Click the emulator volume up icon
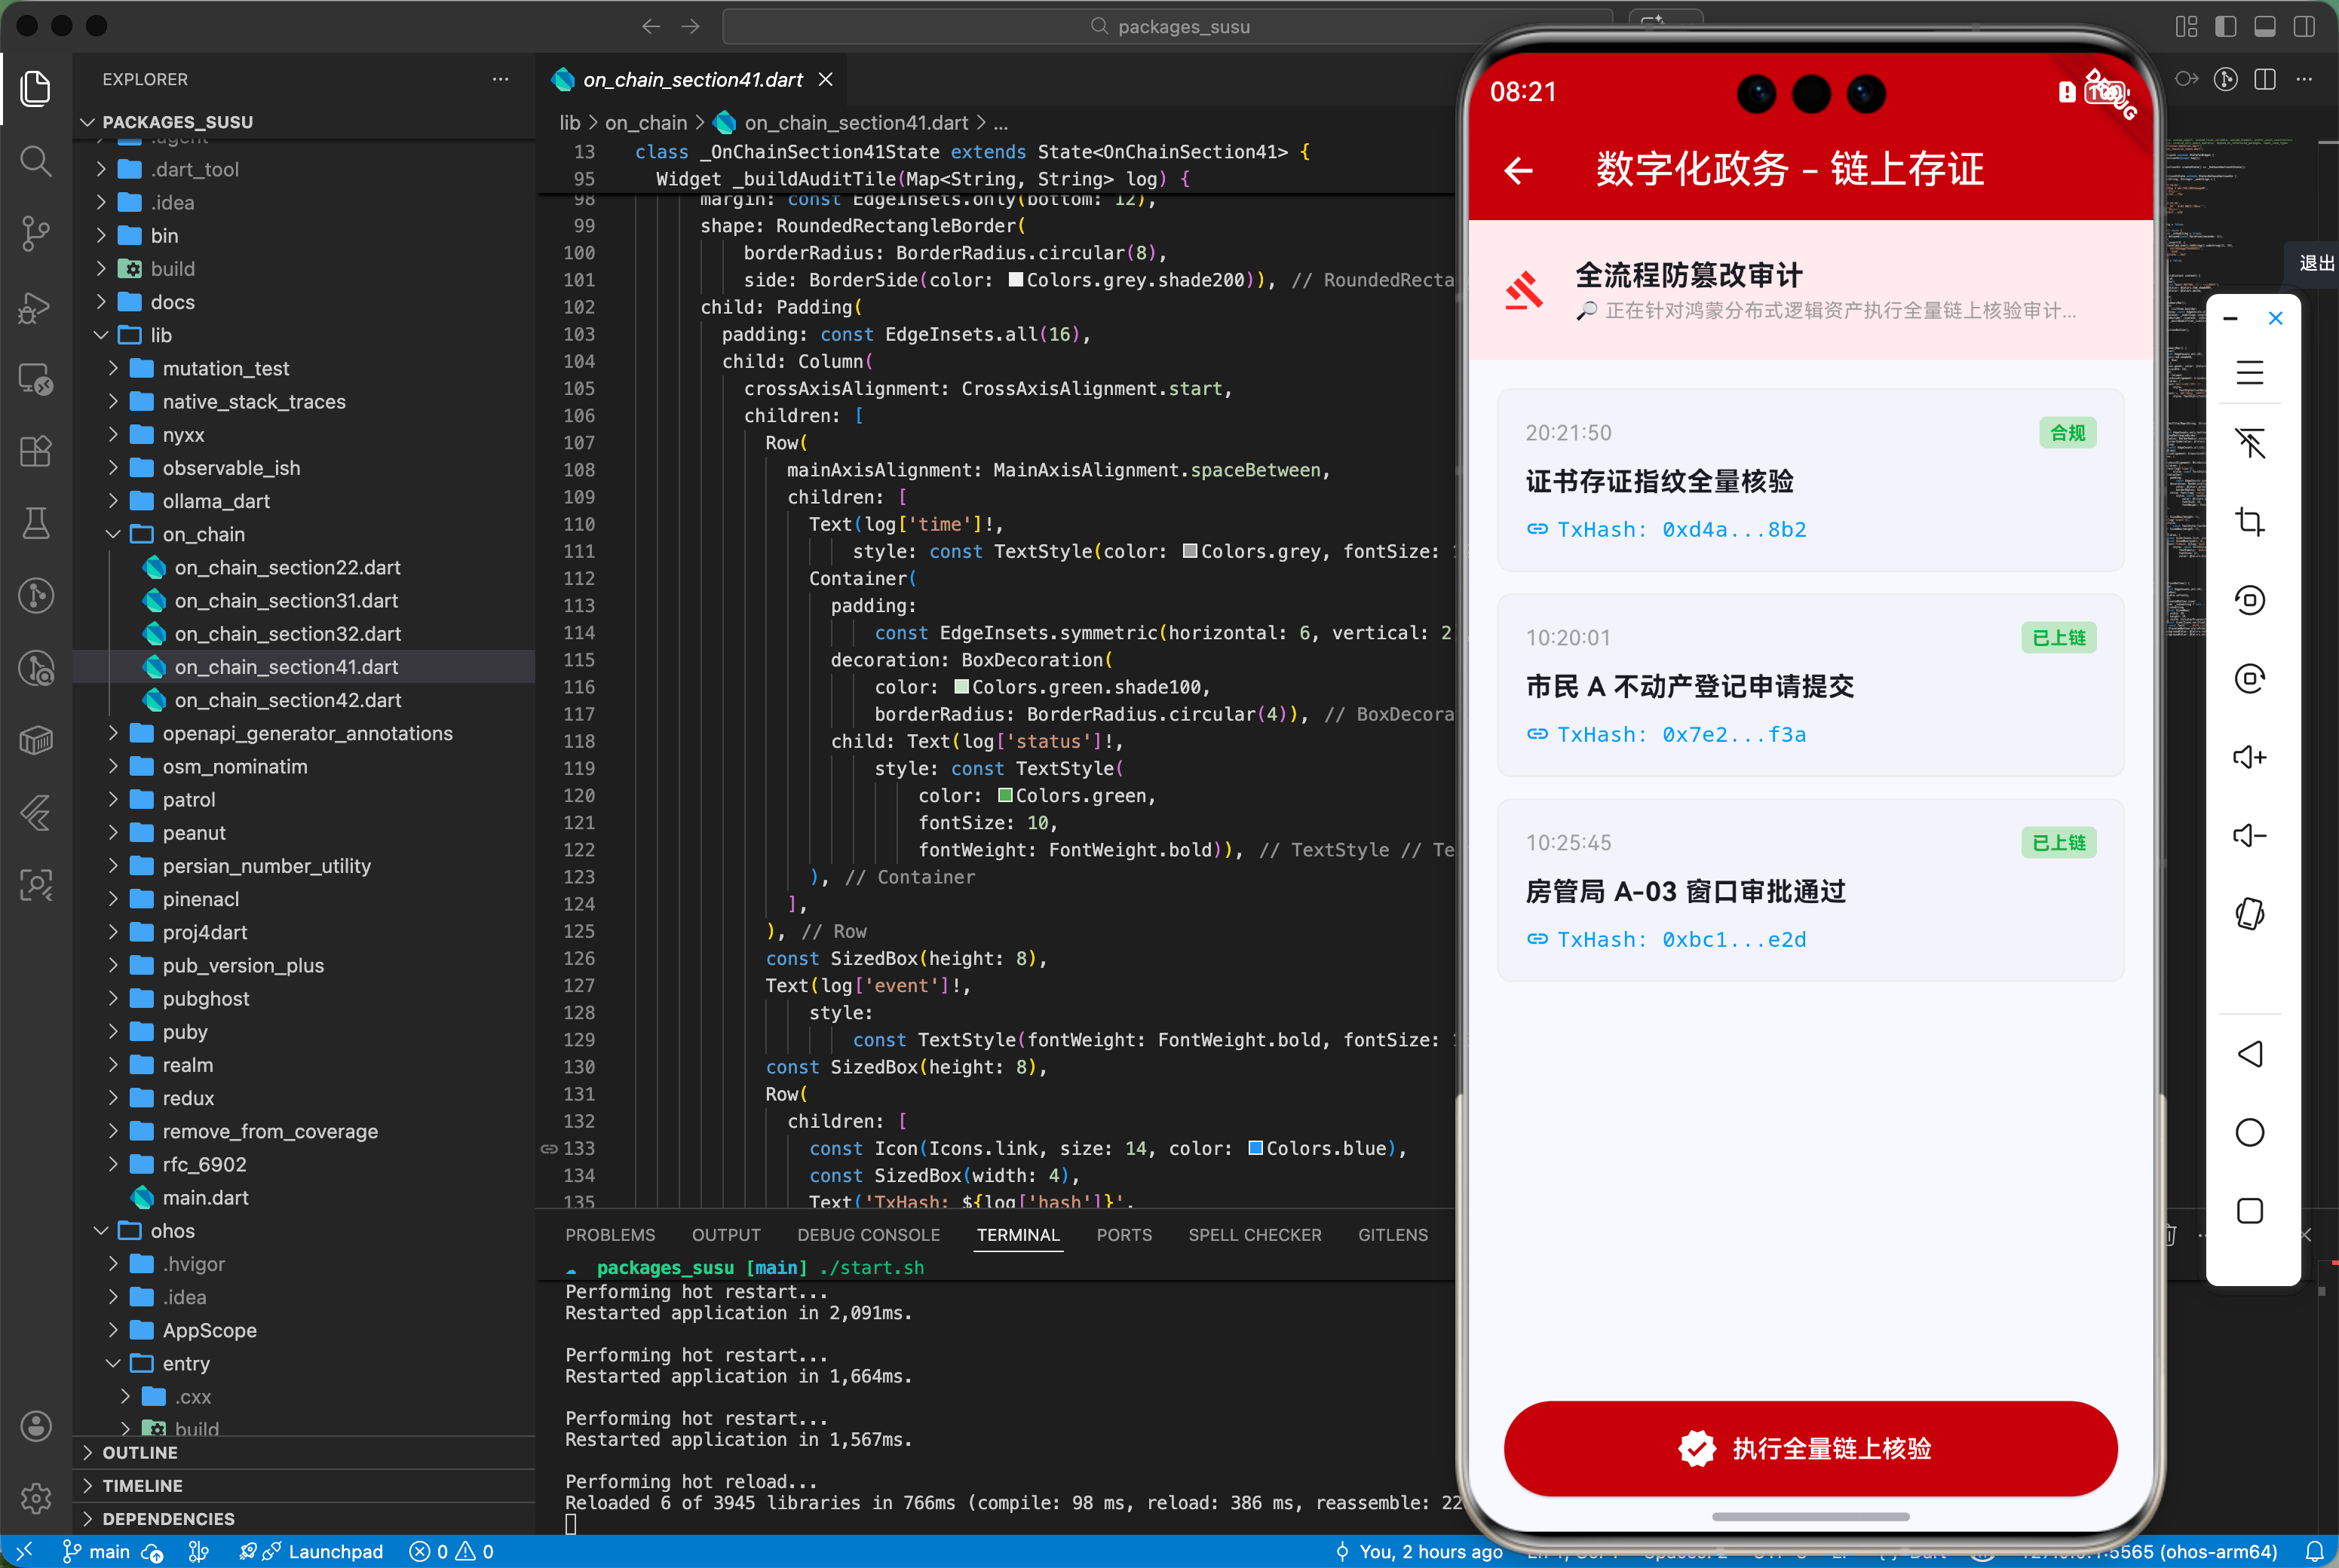This screenshot has height=1568, width=2339. [x=2249, y=757]
